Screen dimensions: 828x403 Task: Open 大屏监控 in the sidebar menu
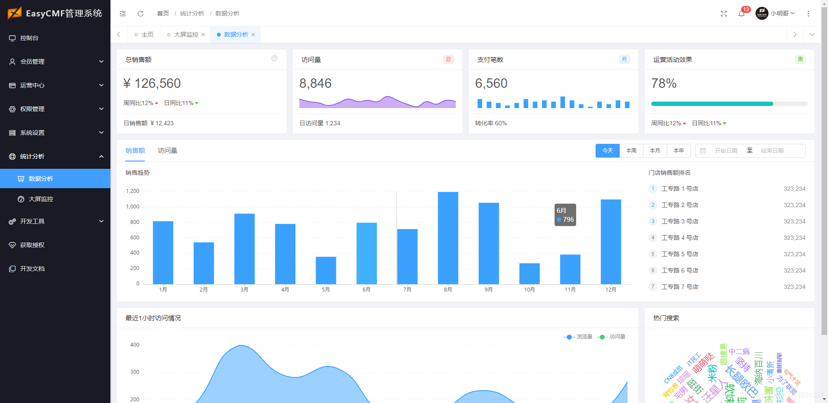click(55, 199)
